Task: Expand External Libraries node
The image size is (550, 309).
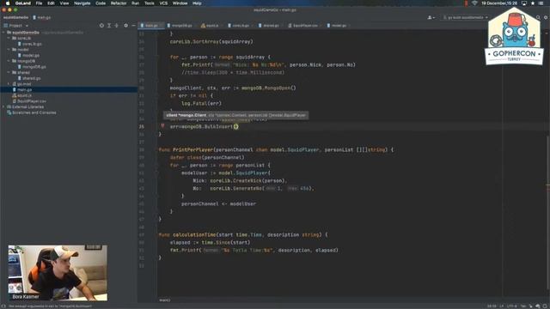Action: [x=3, y=106]
